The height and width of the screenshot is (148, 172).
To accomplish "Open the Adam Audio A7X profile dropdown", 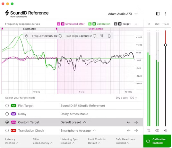I will [123, 14].
